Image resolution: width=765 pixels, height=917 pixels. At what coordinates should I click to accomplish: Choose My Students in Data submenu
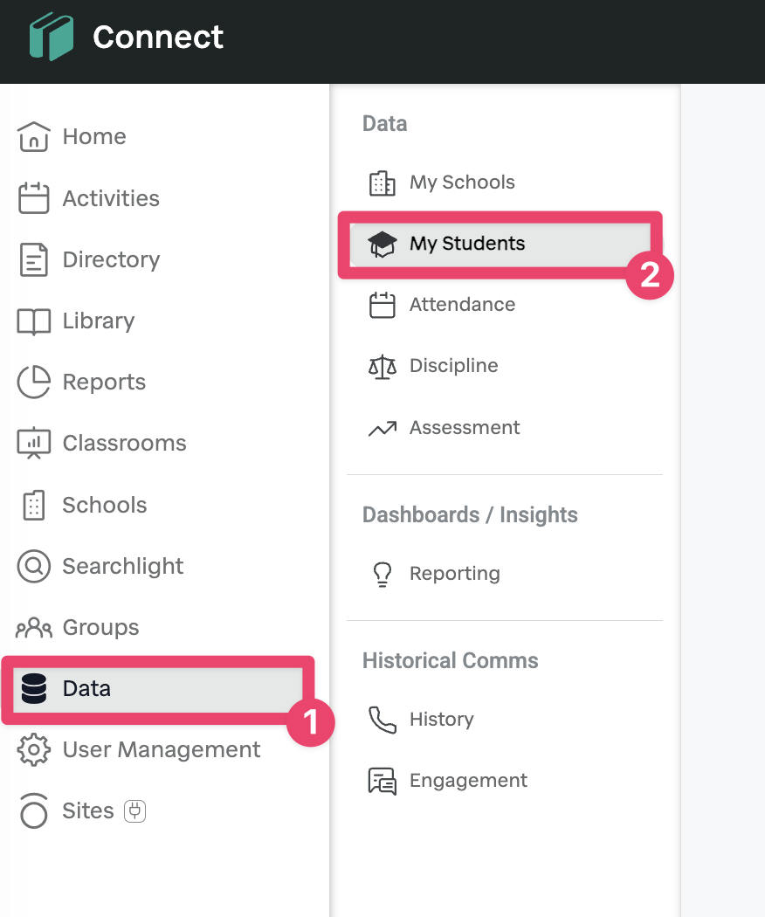pyautogui.click(x=467, y=244)
